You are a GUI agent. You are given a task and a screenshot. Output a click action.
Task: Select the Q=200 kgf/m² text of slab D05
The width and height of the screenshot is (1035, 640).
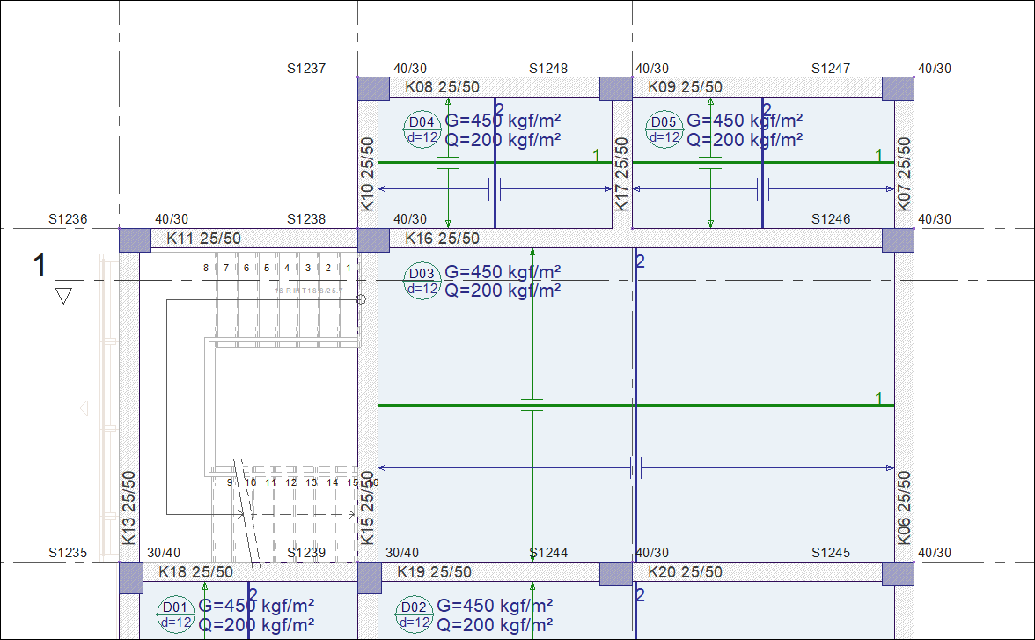coord(745,140)
